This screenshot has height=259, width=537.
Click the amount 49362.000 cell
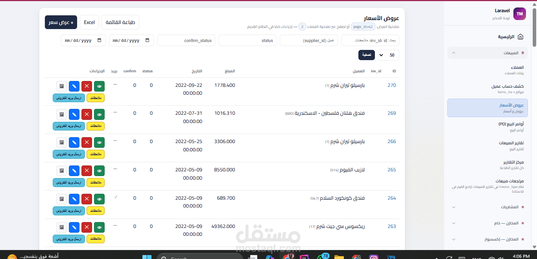[223, 226]
